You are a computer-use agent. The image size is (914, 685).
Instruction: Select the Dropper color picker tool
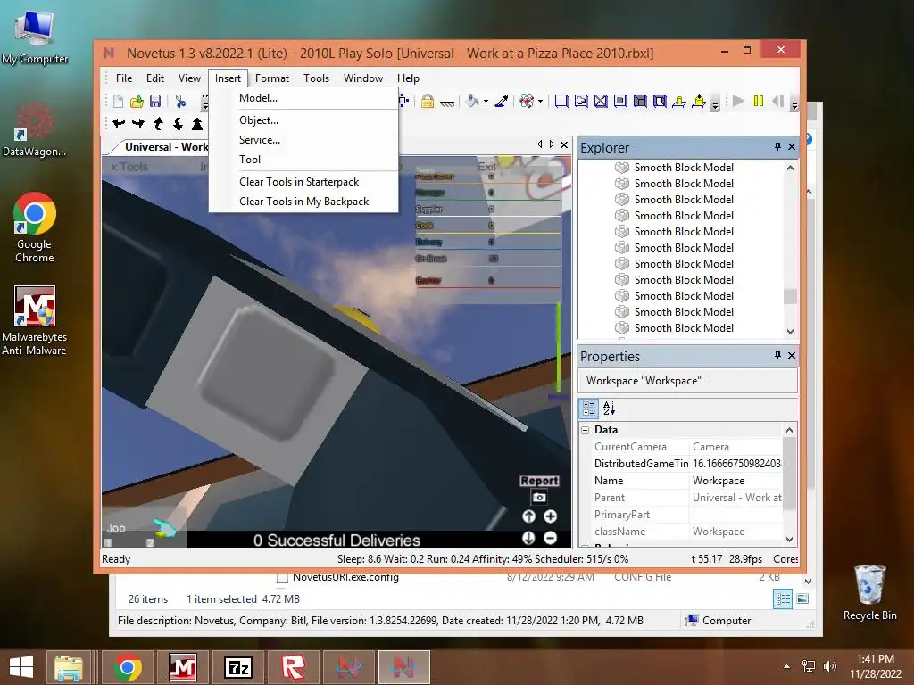click(502, 102)
